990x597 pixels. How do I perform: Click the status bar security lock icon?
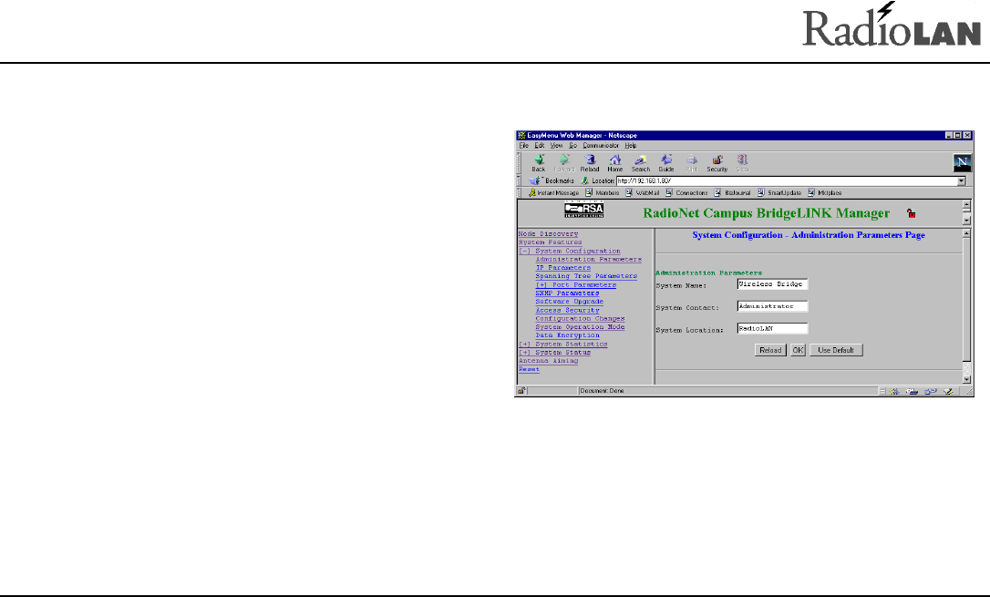pyautogui.click(x=521, y=391)
